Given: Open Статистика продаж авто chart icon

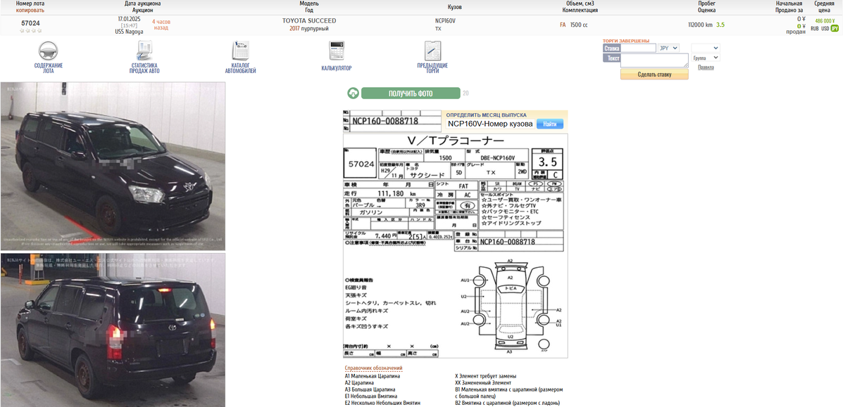Looking at the screenshot, I should point(144,51).
